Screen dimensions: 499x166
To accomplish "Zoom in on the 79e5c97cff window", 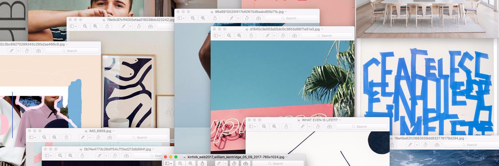I will tap(95, 26).
